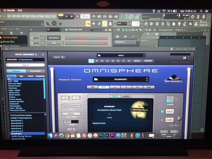Click the GLIDE button

pyautogui.click(x=169, y=120)
